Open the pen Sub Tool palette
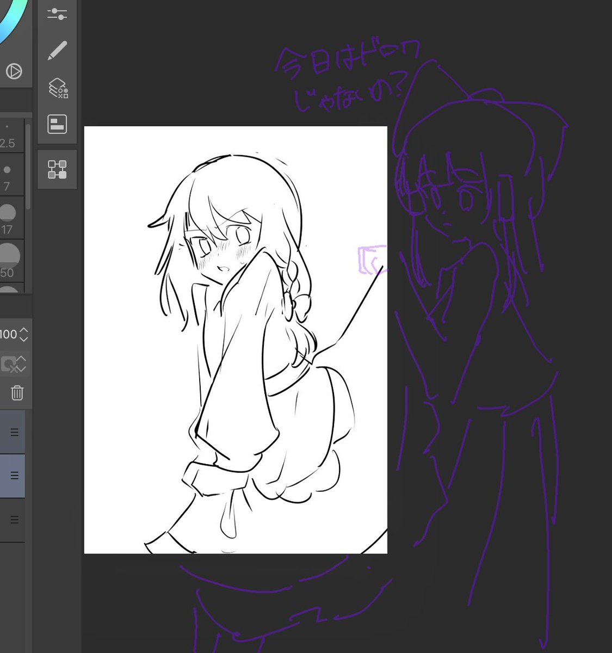Screen dimensions: 612x653 (x=57, y=51)
